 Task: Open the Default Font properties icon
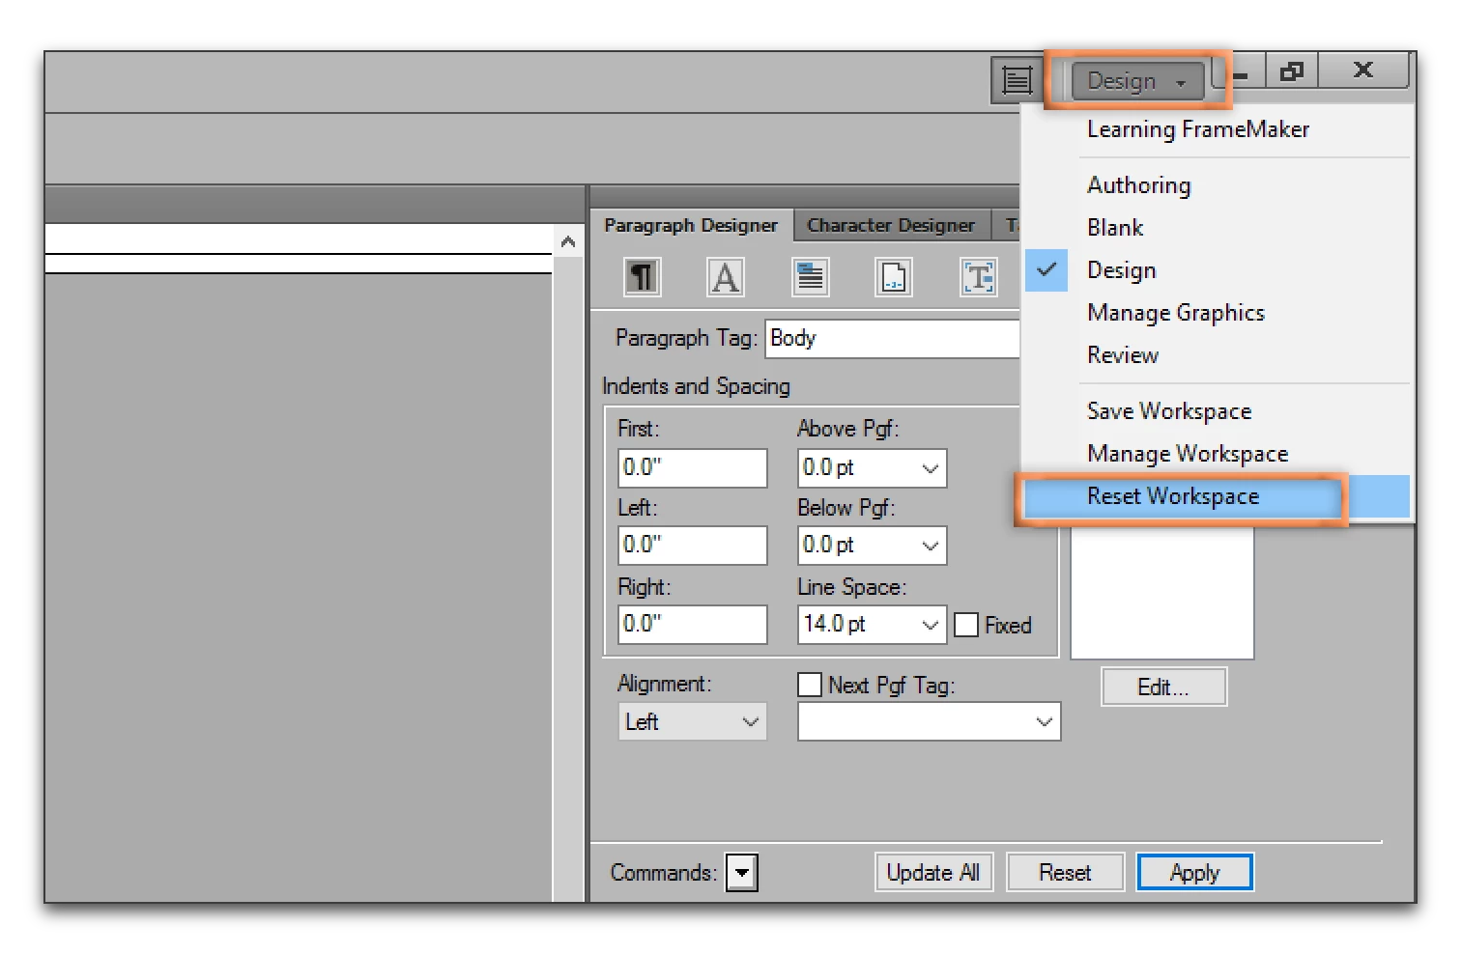click(x=726, y=277)
